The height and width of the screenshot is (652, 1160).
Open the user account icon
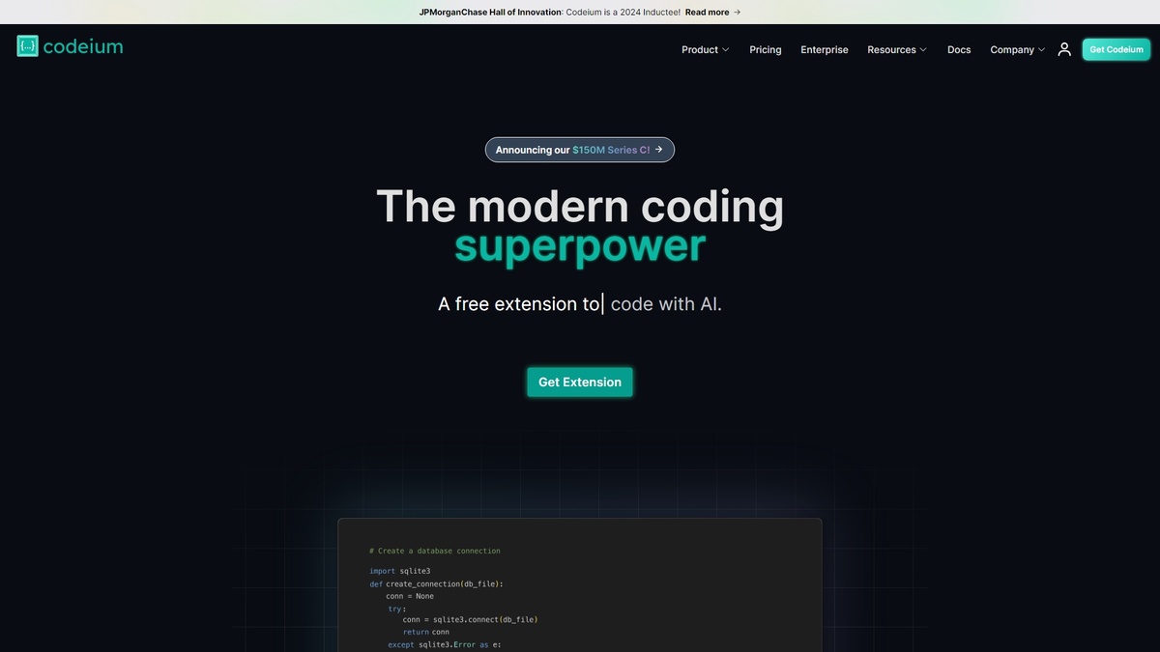click(1062, 47)
